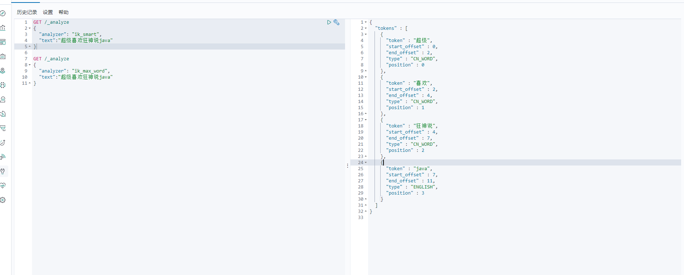Click the "超级" token value
The height and width of the screenshot is (275, 684).
point(422,41)
